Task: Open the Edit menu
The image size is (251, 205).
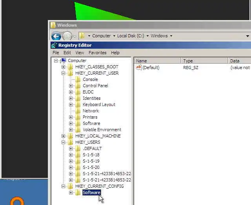Action: pyautogui.click(x=67, y=53)
